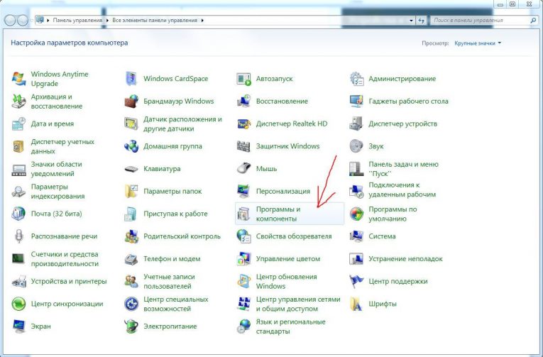Click the Back navigation button
This screenshot has height=357, width=543.
click(x=10, y=21)
